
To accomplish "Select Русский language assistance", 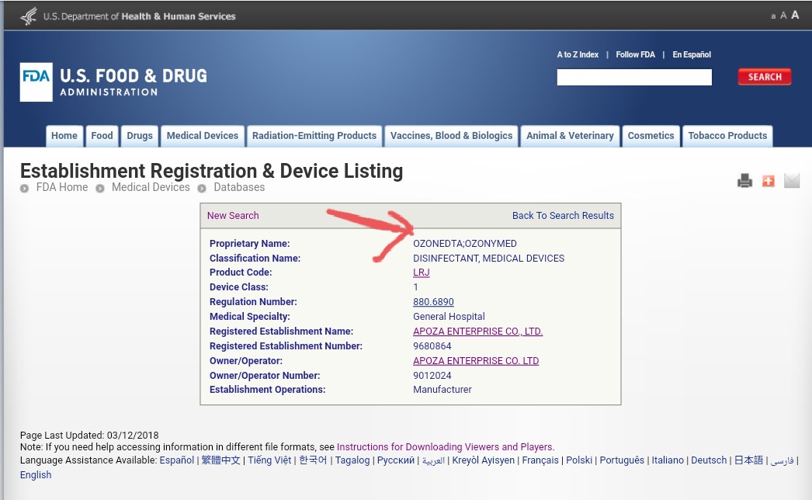I will (396, 460).
